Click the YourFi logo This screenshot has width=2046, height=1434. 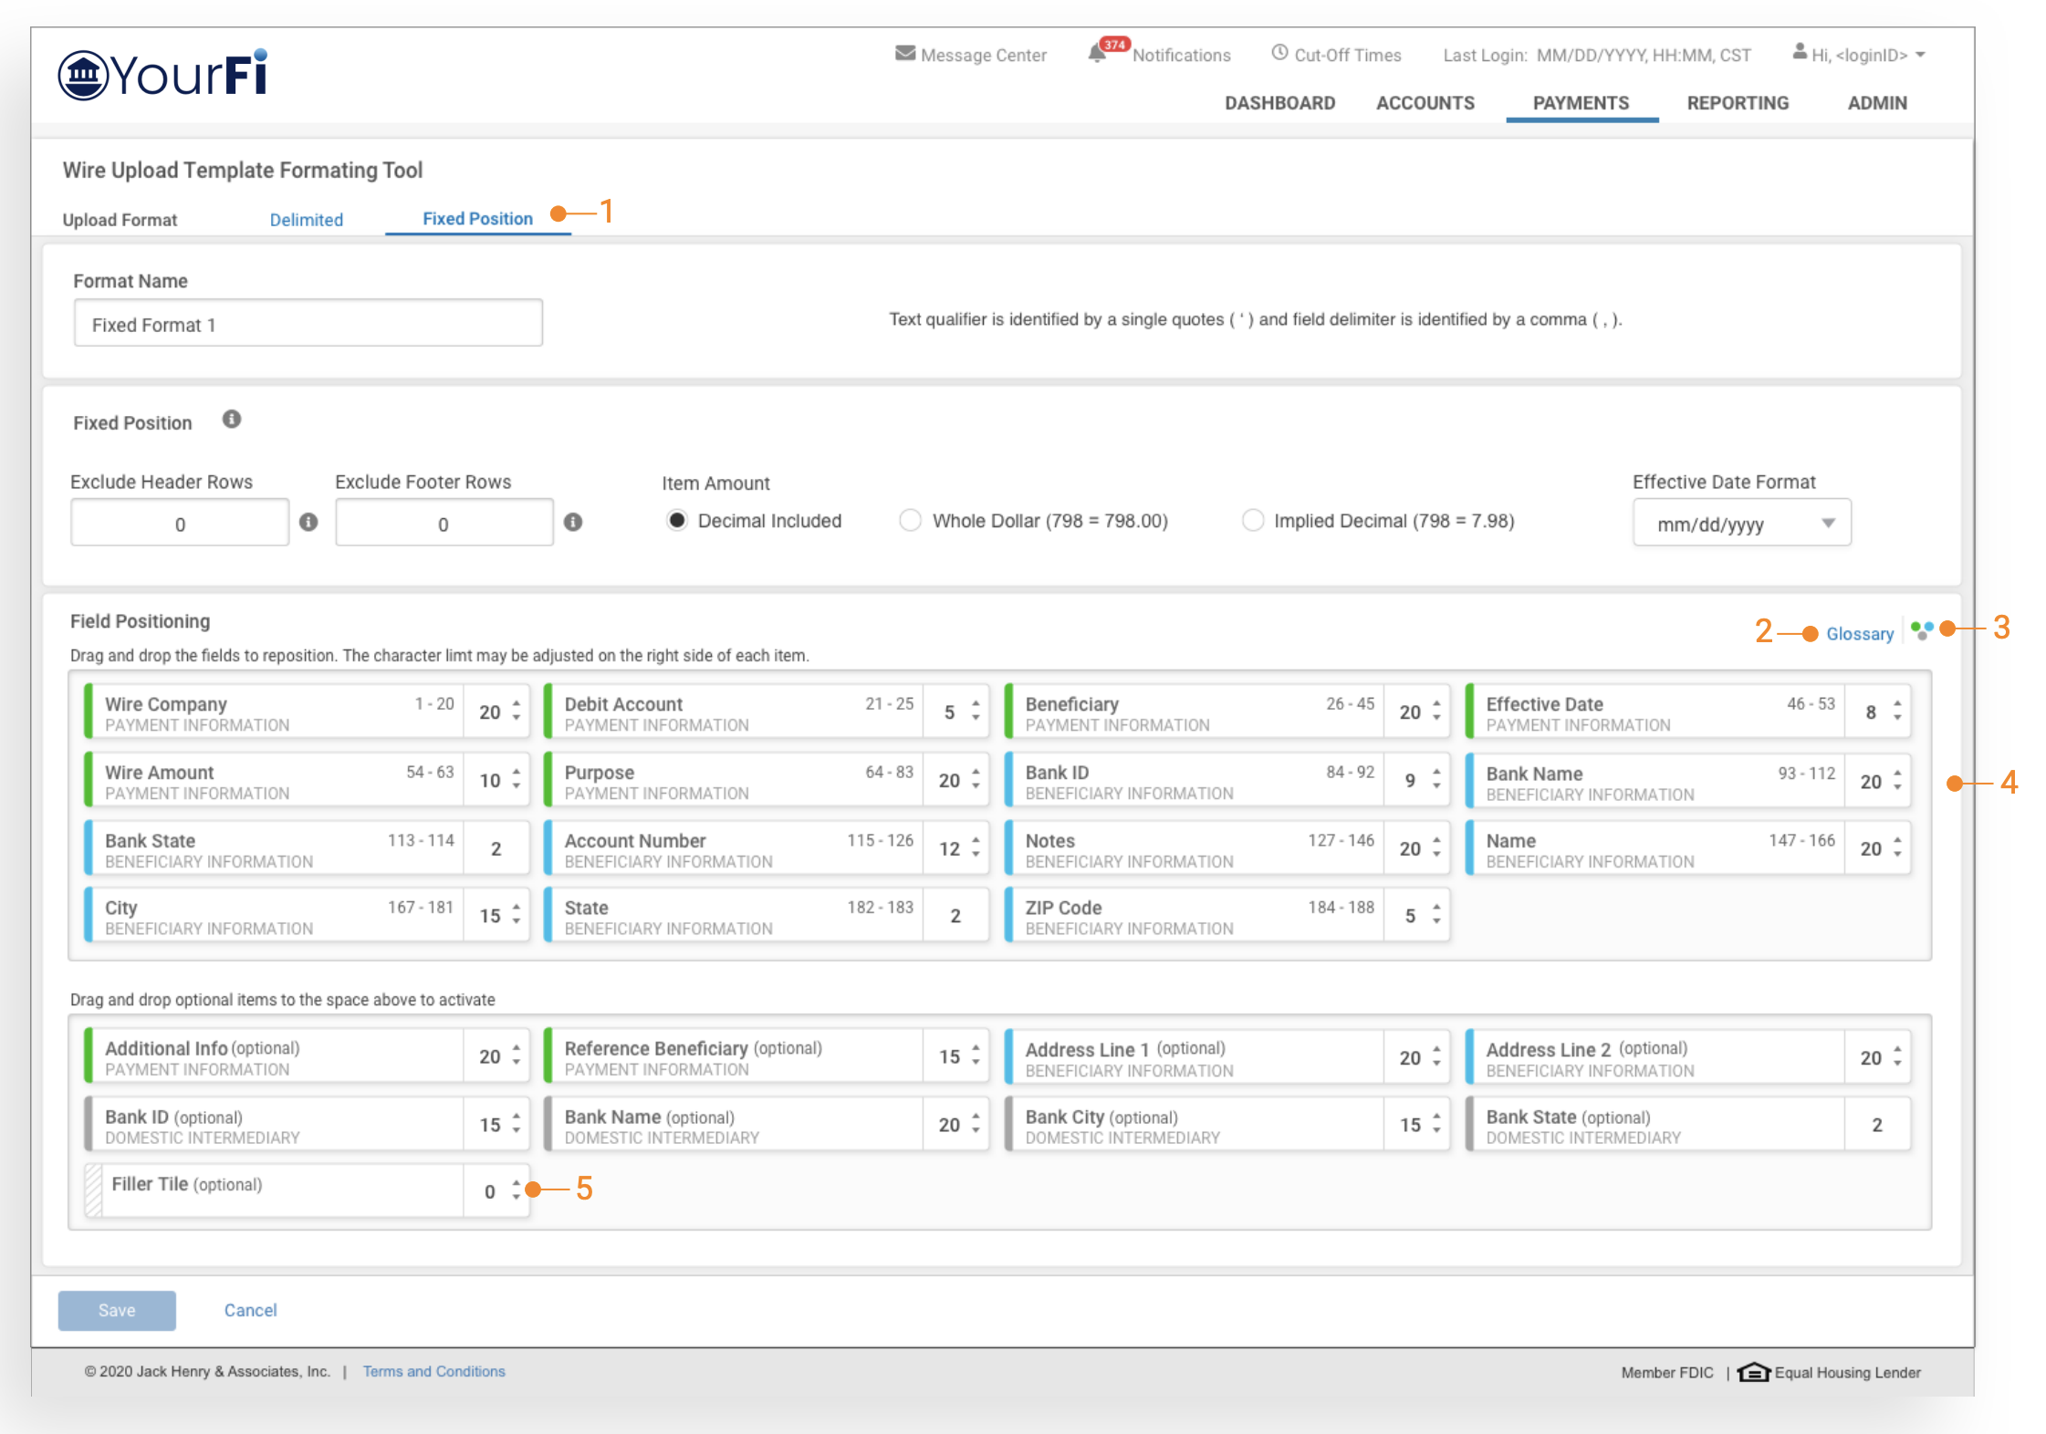point(164,75)
